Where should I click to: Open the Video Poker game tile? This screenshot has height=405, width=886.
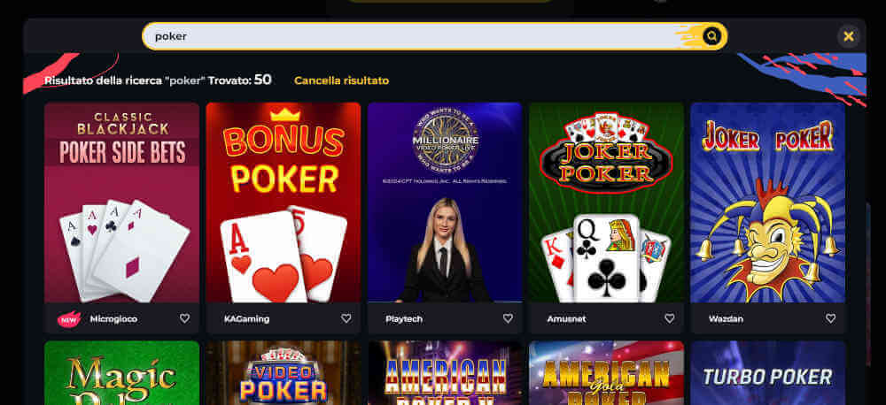[x=284, y=373]
